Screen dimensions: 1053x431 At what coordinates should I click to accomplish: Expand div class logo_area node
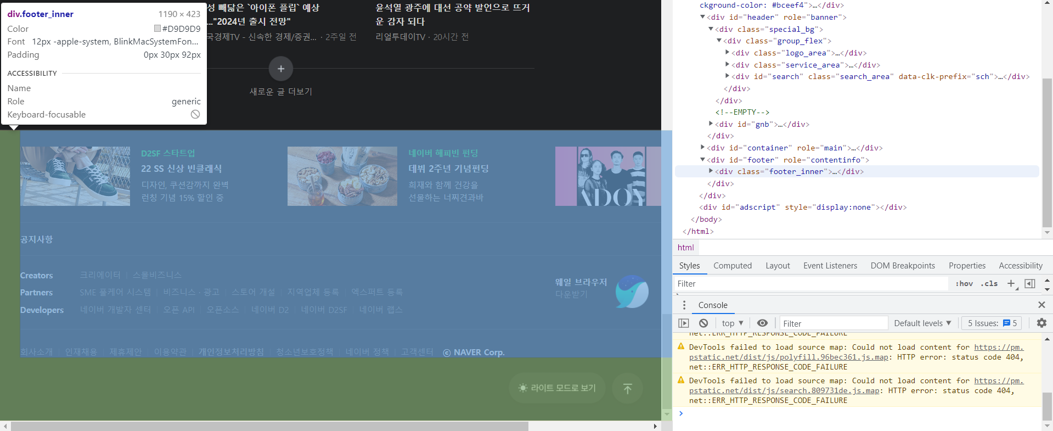click(727, 53)
